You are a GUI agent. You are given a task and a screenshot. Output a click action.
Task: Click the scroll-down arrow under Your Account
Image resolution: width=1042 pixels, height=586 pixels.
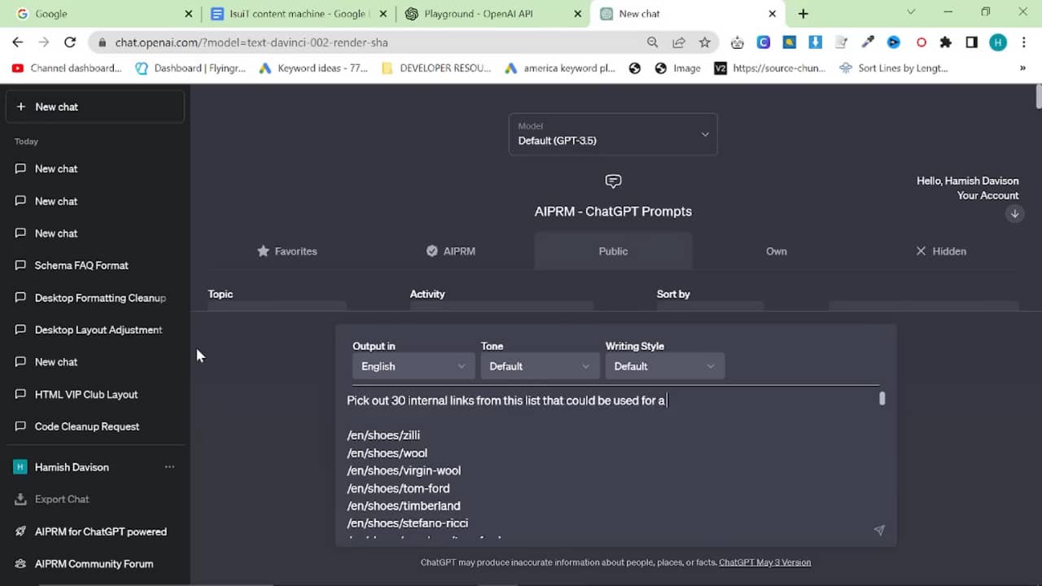coord(1014,213)
